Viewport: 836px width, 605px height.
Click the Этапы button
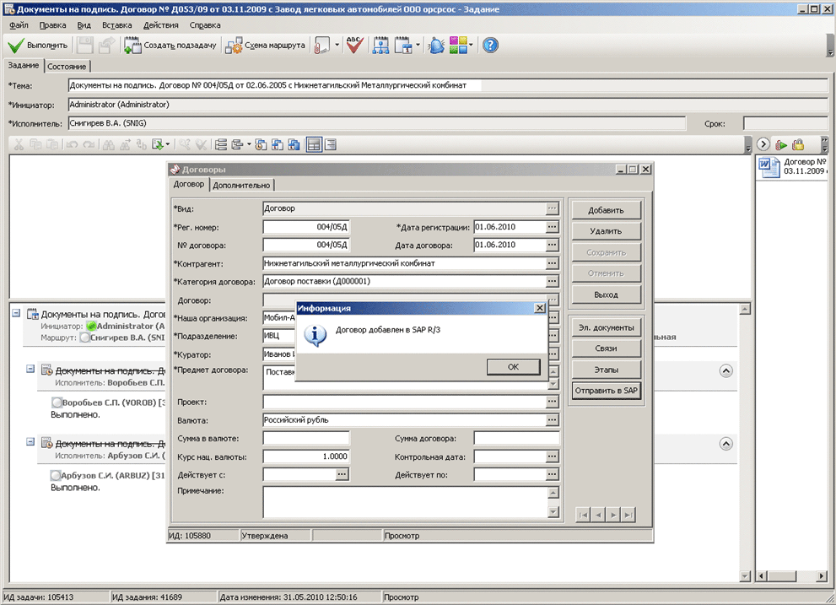tap(606, 370)
